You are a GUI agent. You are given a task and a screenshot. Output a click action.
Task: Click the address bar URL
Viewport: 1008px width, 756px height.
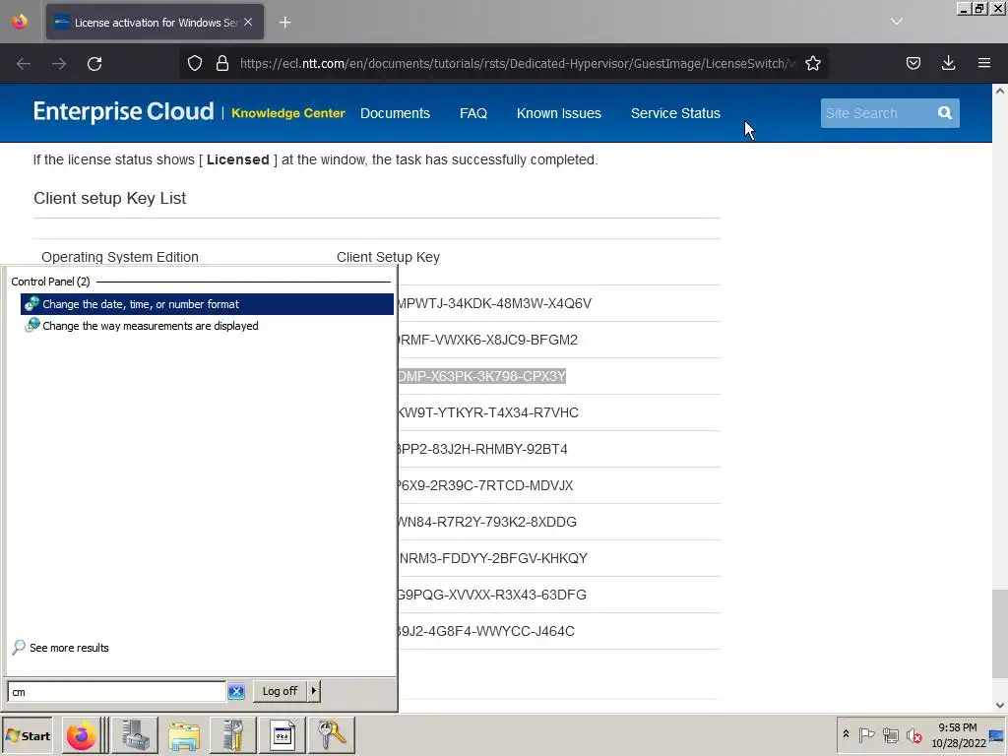pos(517,63)
